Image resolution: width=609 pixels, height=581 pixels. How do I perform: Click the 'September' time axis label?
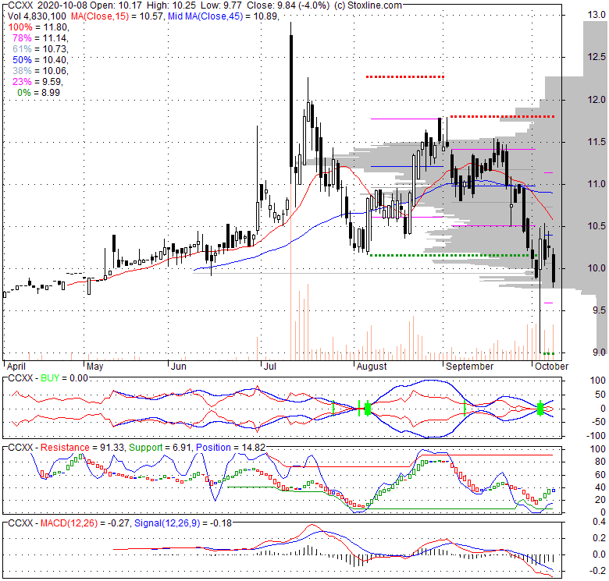469,367
